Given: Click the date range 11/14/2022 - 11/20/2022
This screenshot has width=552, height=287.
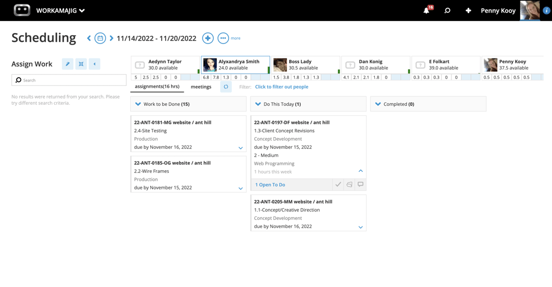Looking at the screenshot, I should (156, 39).
